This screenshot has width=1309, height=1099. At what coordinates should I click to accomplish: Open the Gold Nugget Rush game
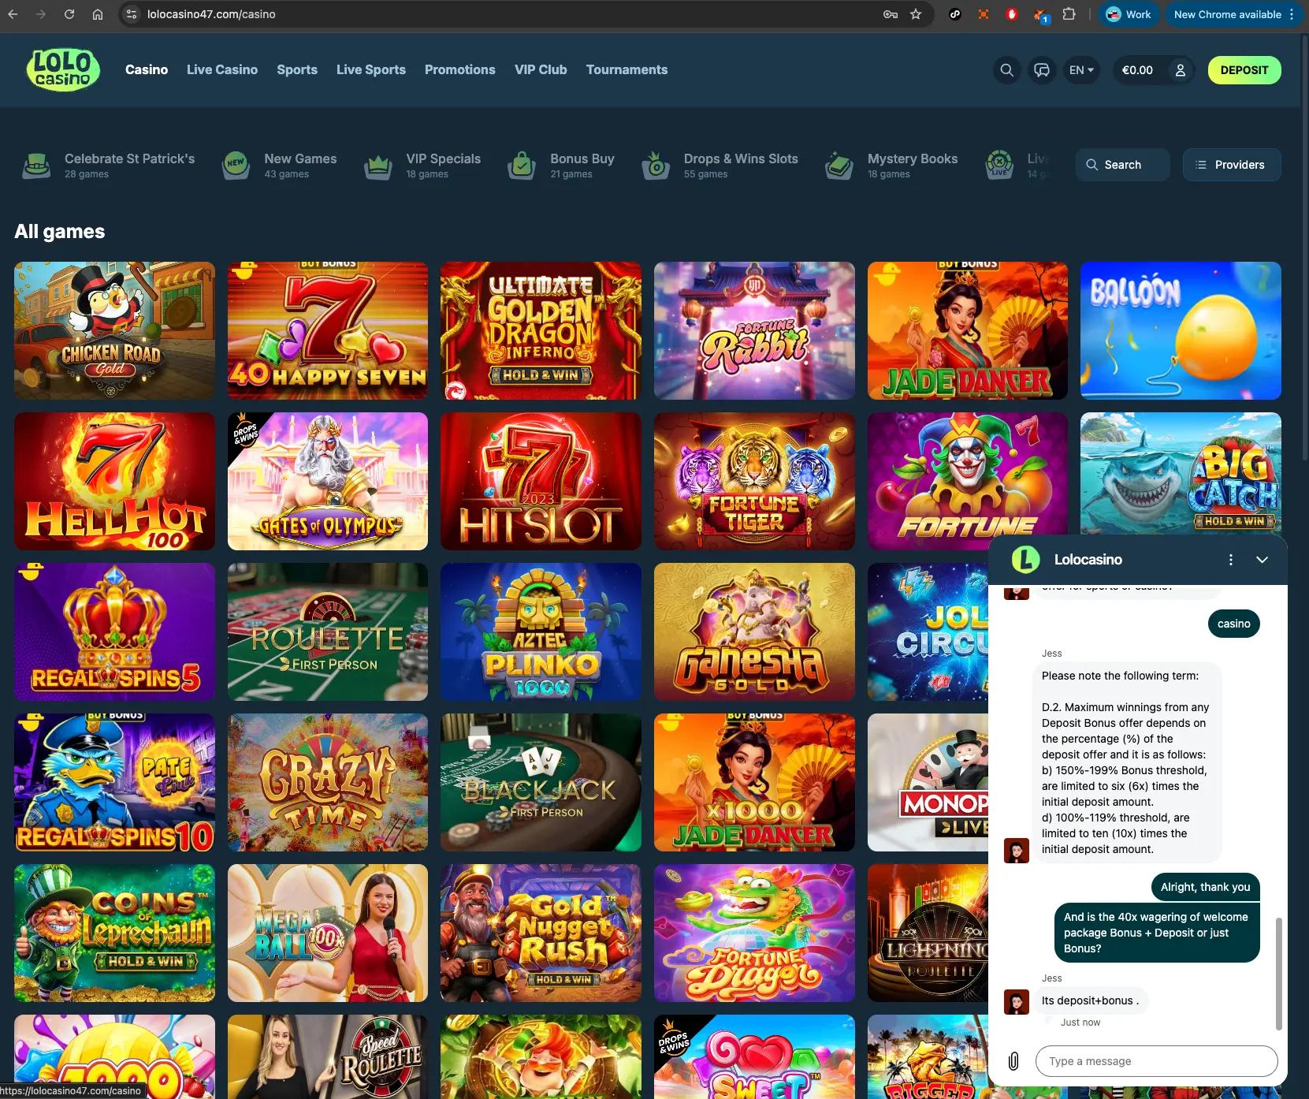point(541,933)
